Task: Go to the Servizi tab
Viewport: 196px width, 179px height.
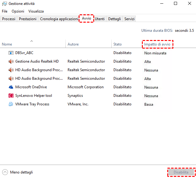Action: click(x=129, y=19)
